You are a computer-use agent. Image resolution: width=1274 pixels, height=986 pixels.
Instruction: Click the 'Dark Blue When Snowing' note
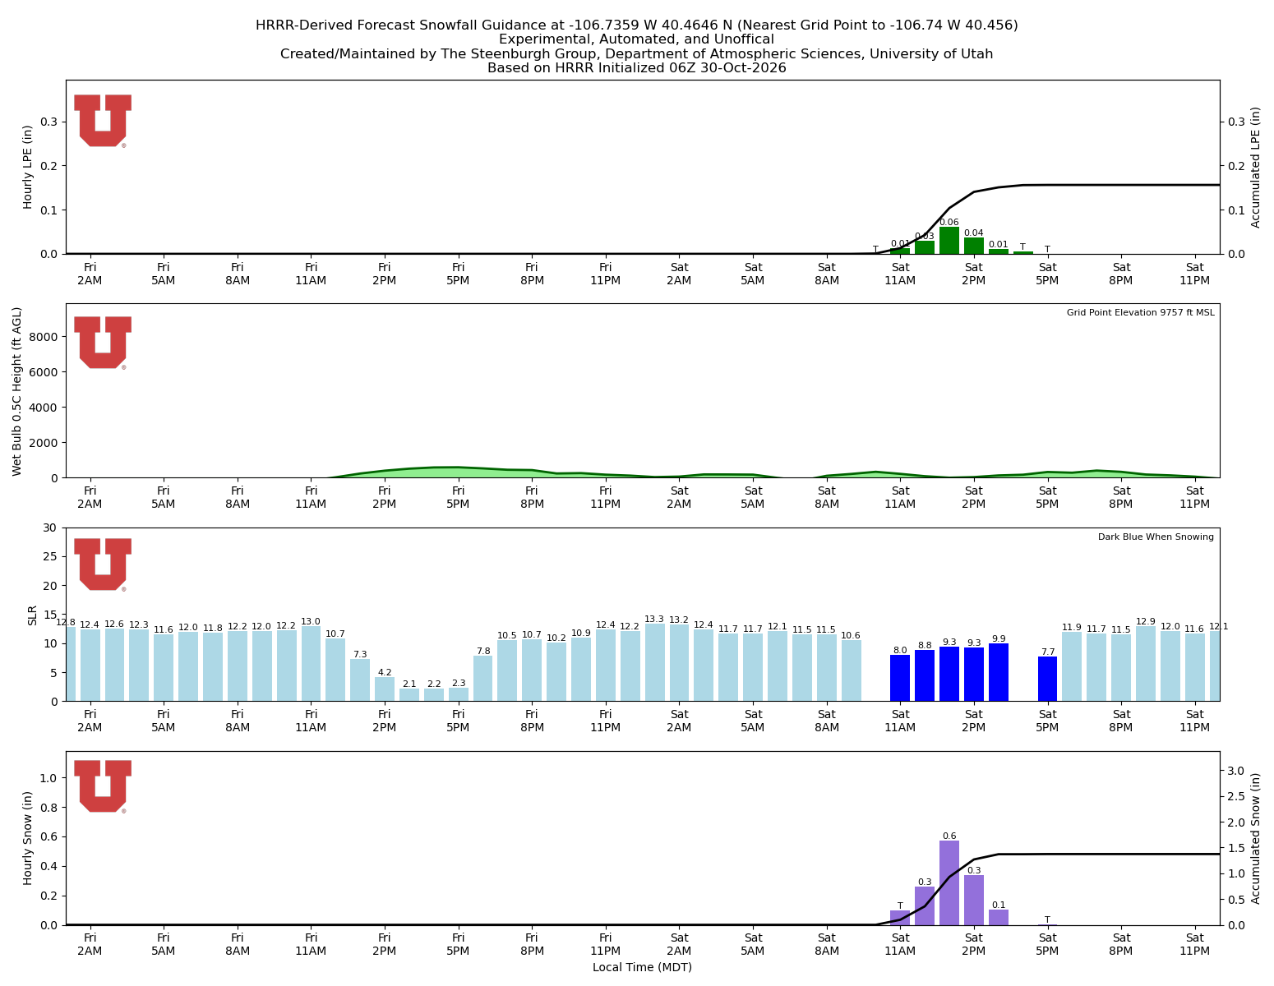point(1156,537)
